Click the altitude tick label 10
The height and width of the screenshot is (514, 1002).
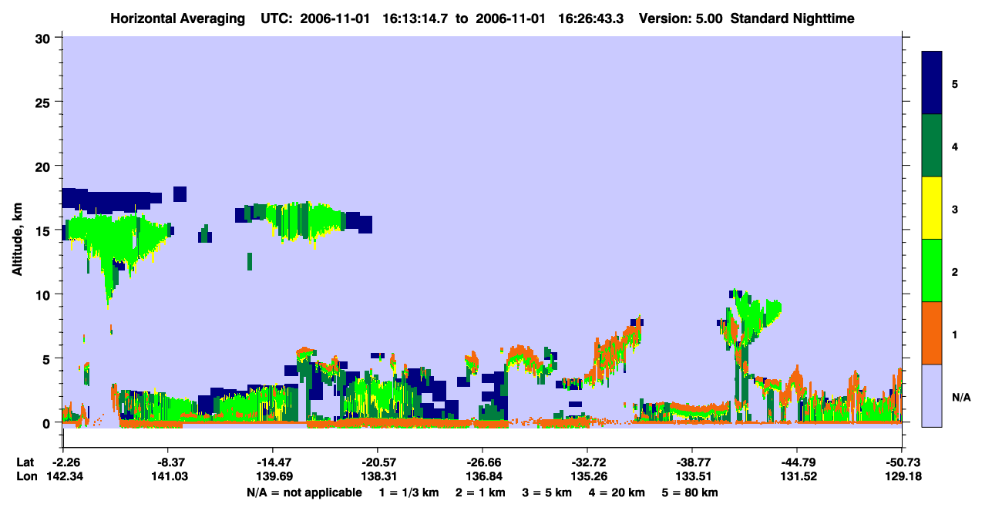45,294
